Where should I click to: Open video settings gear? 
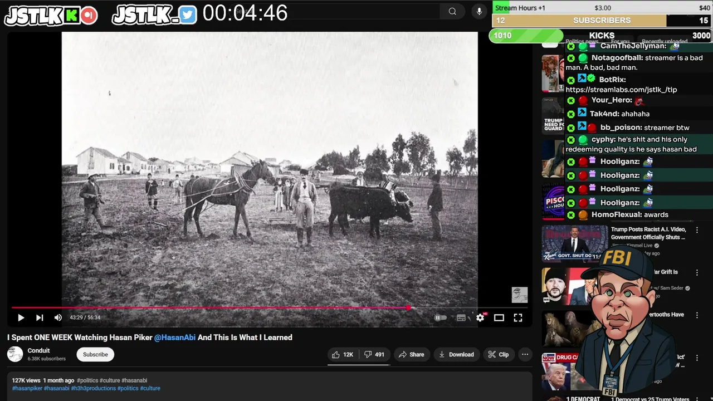click(480, 317)
